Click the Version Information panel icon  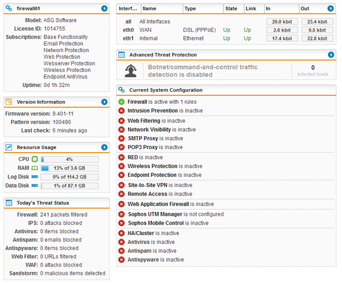pyautogui.click(x=9, y=102)
